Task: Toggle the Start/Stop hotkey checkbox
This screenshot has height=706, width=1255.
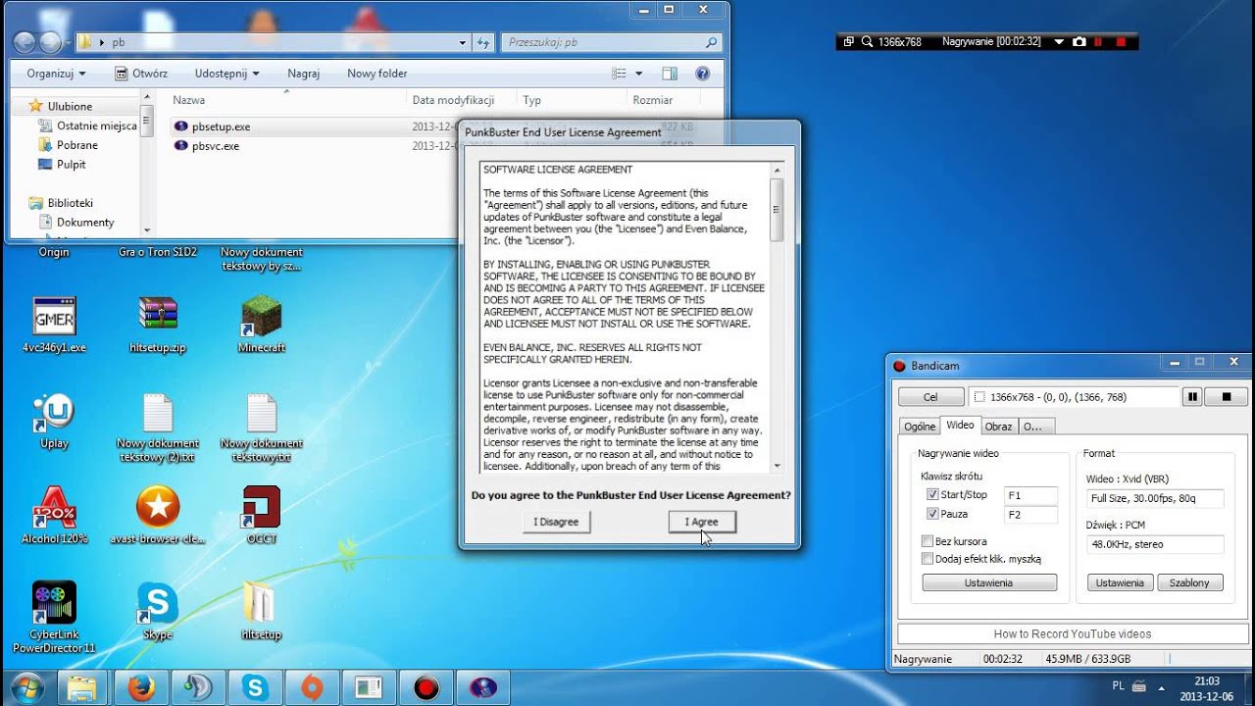Action: 932,495
